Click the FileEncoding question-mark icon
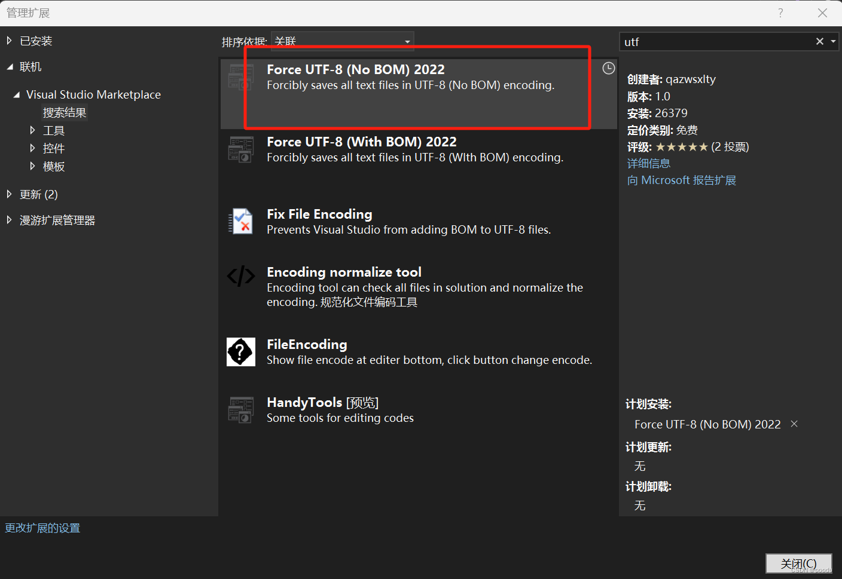Image resolution: width=842 pixels, height=579 pixels. tap(240, 352)
